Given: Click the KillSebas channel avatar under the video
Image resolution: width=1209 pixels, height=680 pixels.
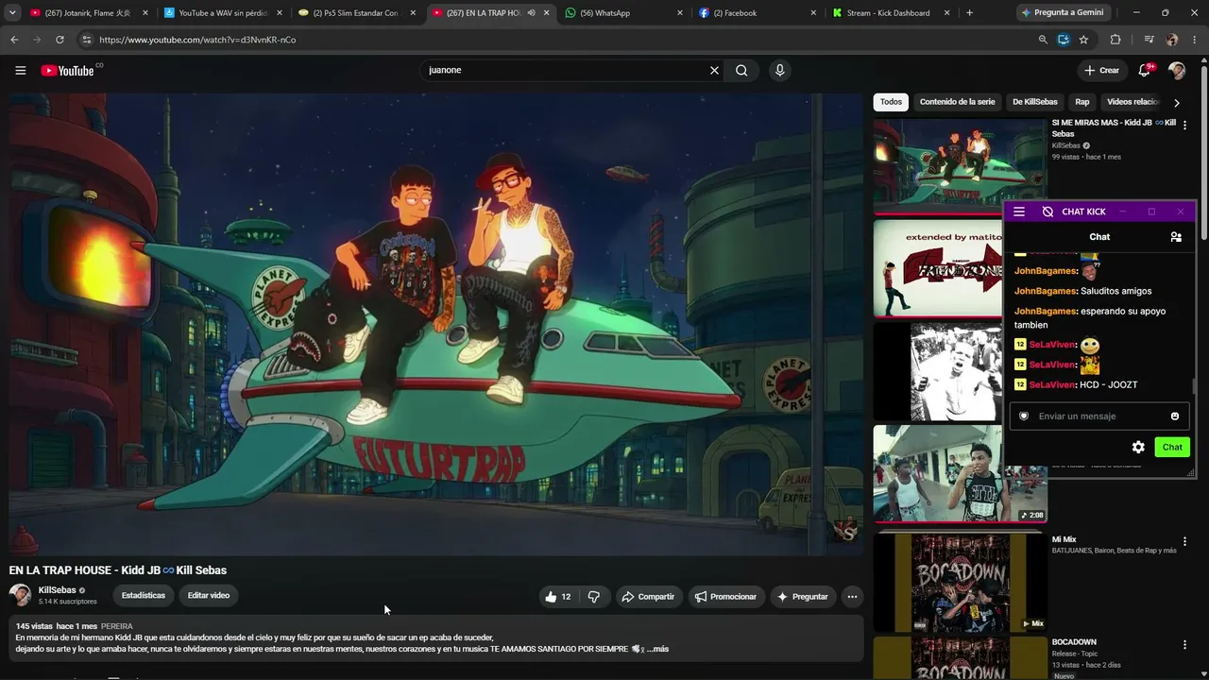Looking at the screenshot, I should (20, 595).
